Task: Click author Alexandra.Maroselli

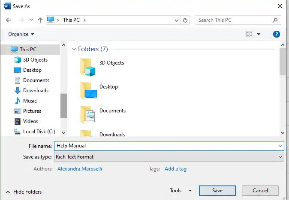Action: point(80,169)
